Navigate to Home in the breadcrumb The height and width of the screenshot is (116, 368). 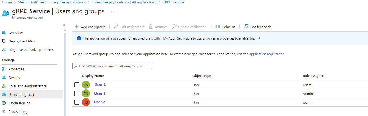7,2
